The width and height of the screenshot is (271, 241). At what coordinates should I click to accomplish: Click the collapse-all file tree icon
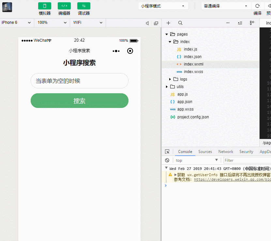pos(240,23)
